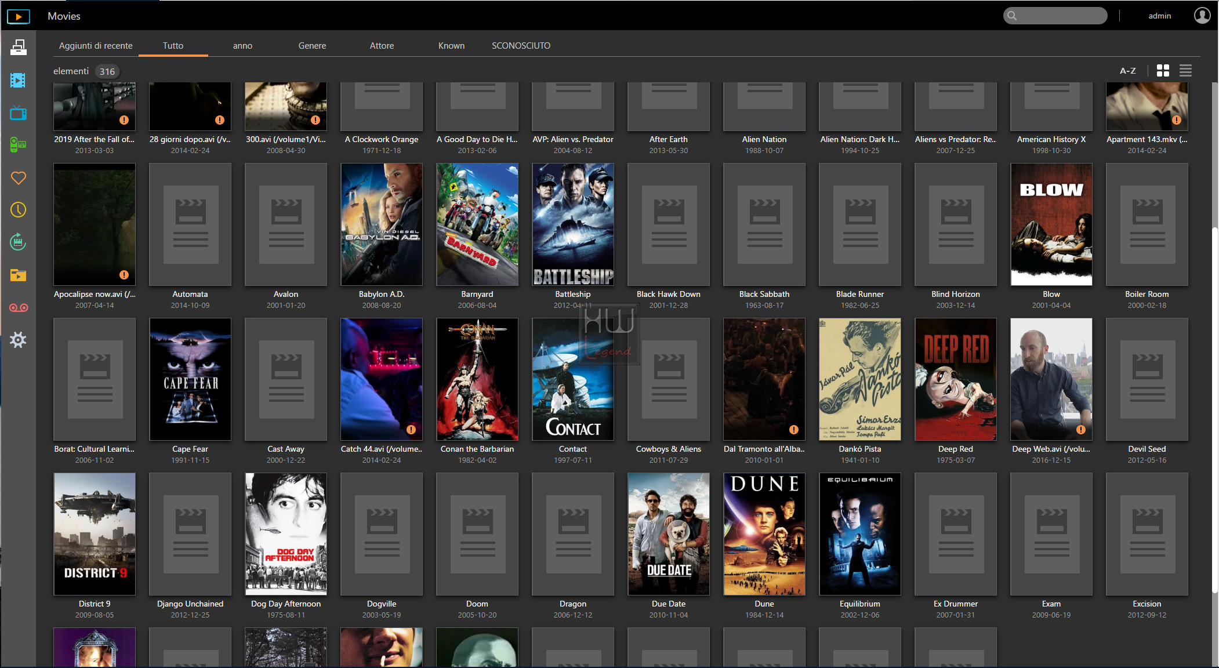Click warning badge on Catch 44.avi poster
This screenshot has width=1219, height=668.
[411, 430]
